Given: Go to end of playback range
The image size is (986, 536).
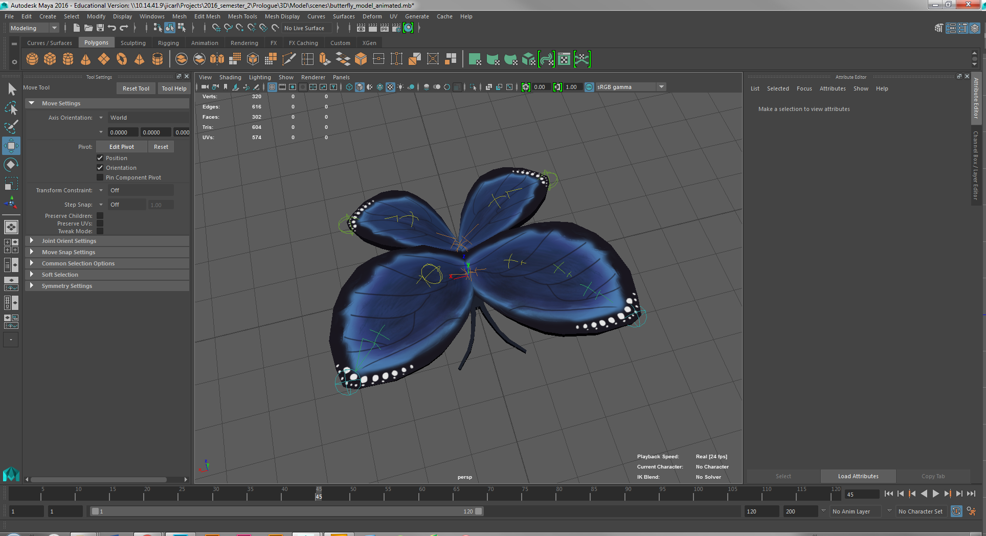Looking at the screenshot, I should click(971, 494).
